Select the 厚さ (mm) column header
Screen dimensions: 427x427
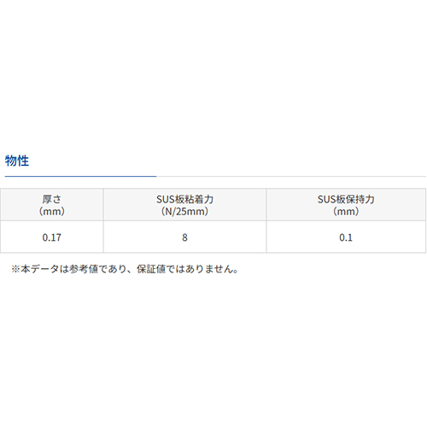[52, 205]
